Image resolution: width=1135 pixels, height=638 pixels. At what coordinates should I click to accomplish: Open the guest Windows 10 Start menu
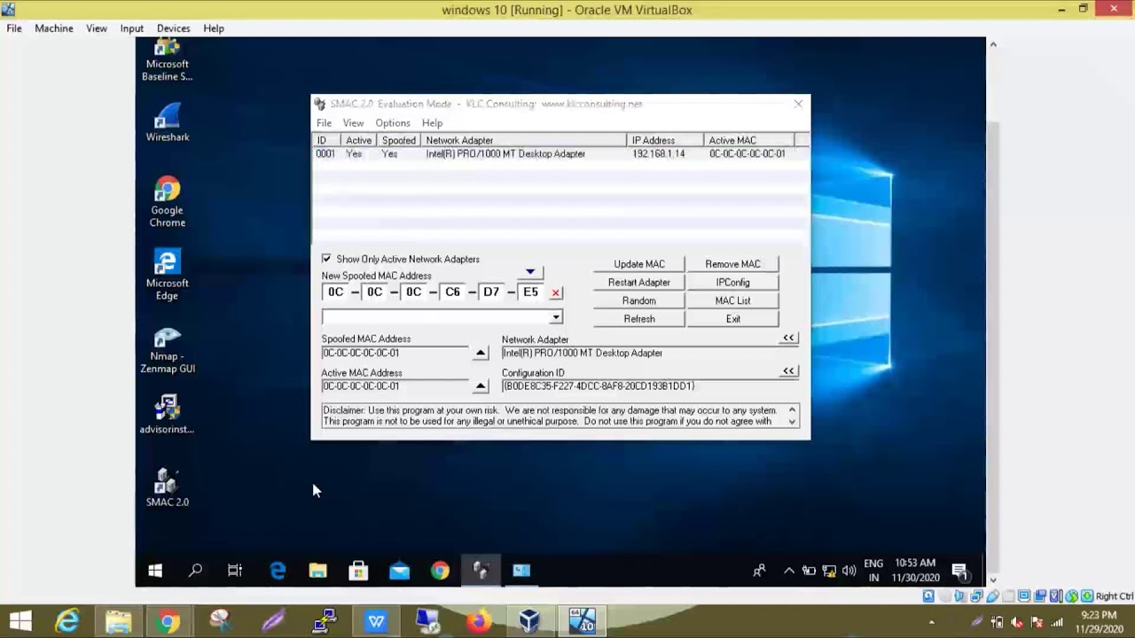pyautogui.click(x=155, y=571)
